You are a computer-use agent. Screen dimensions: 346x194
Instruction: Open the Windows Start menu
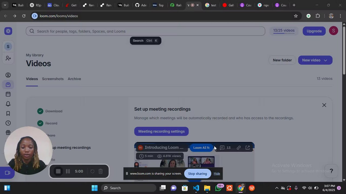(95, 188)
